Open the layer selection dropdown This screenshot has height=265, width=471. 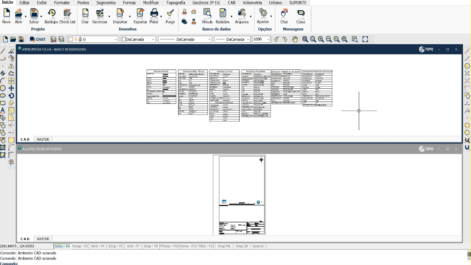pos(93,39)
